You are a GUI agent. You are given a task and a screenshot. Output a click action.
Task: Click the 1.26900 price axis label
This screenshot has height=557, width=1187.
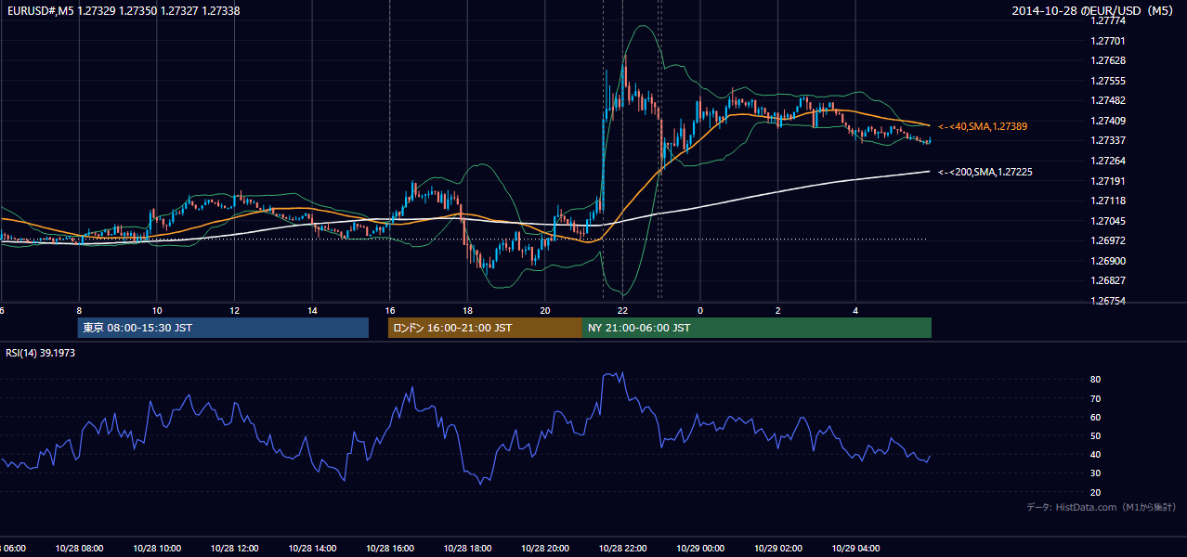1107,261
